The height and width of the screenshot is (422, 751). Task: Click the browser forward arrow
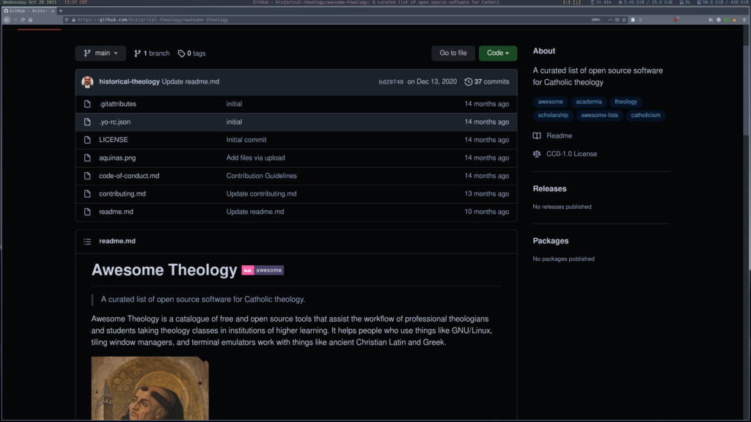(15, 20)
